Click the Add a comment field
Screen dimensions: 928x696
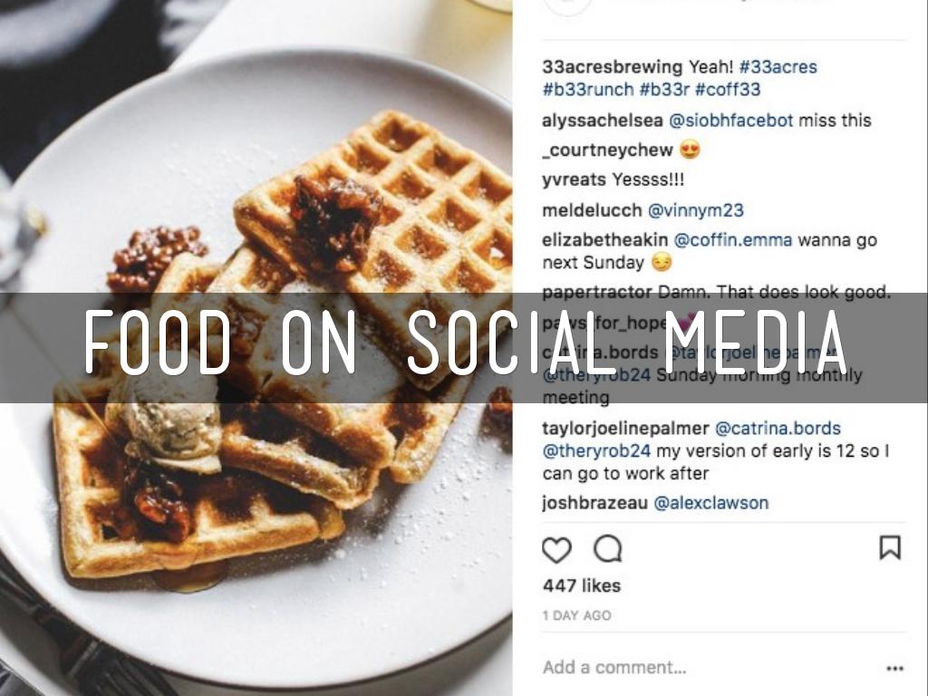(614, 668)
